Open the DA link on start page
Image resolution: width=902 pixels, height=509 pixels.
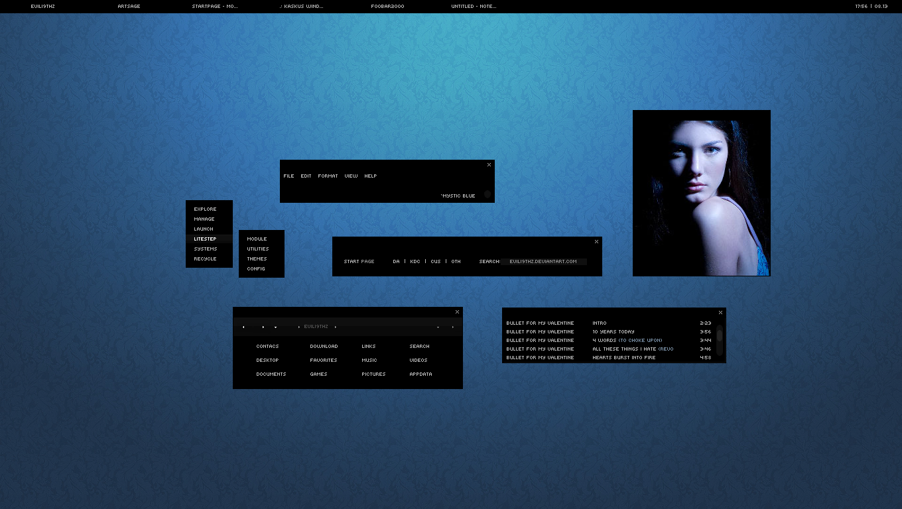[396, 261]
